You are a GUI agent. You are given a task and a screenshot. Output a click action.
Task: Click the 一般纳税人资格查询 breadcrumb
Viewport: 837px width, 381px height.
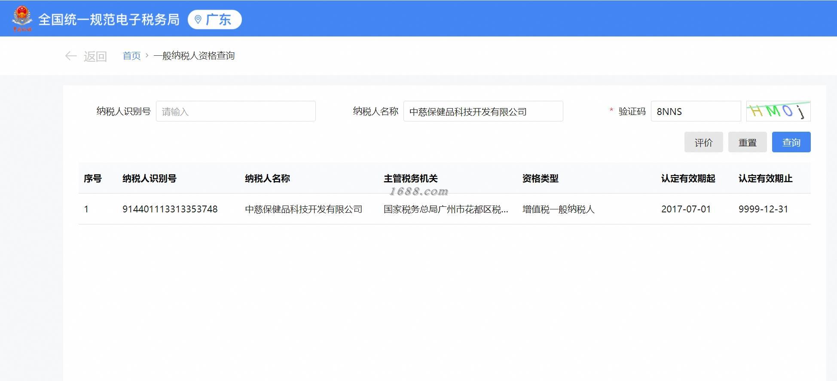pyautogui.click(x=194, y=56)
